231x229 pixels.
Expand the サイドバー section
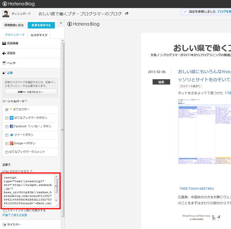[30, 225]
